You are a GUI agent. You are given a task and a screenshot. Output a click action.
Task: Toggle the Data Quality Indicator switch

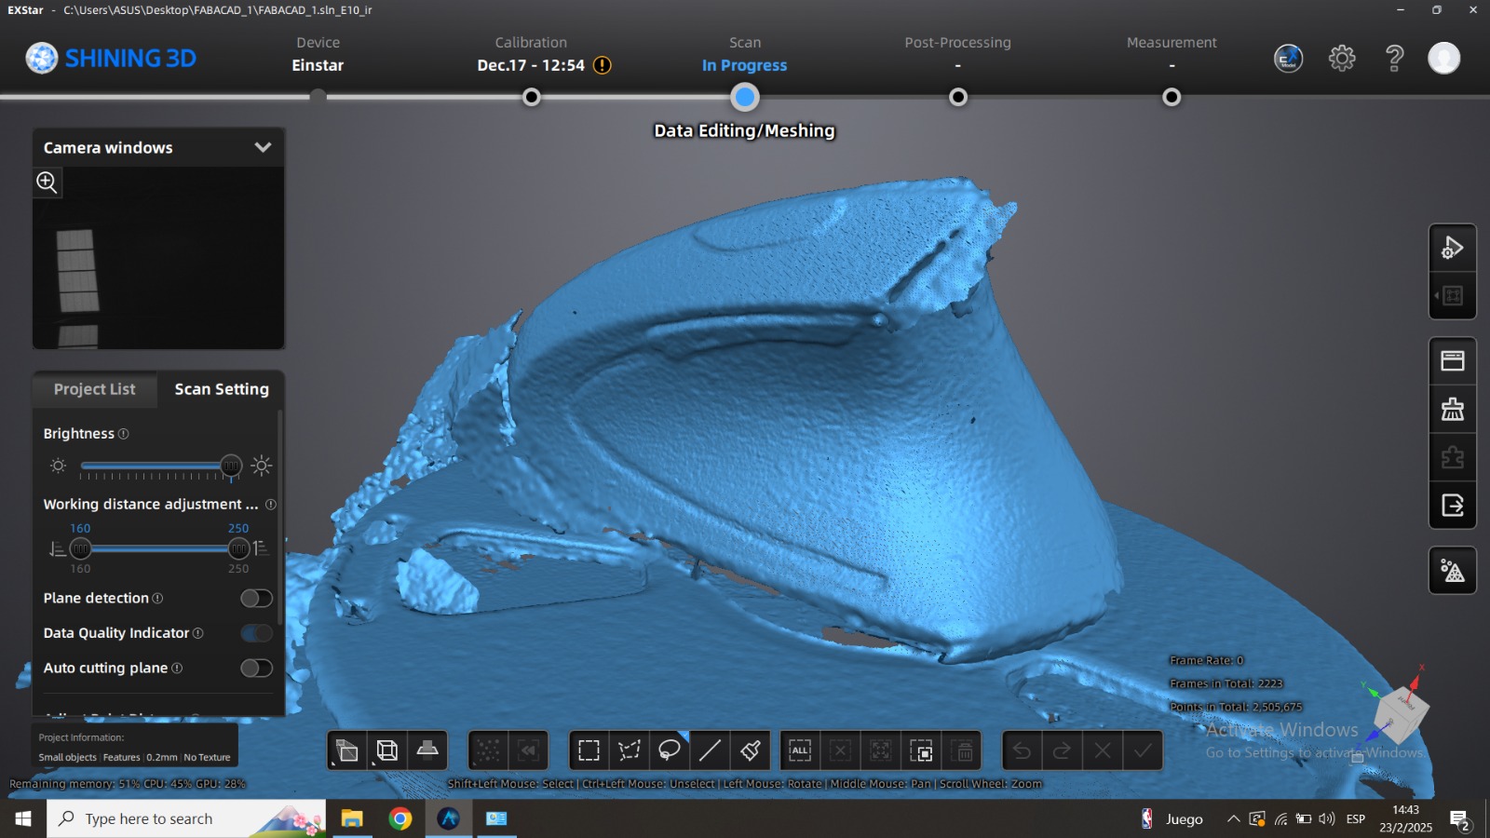pyautogui.click(x=256, y=633)
